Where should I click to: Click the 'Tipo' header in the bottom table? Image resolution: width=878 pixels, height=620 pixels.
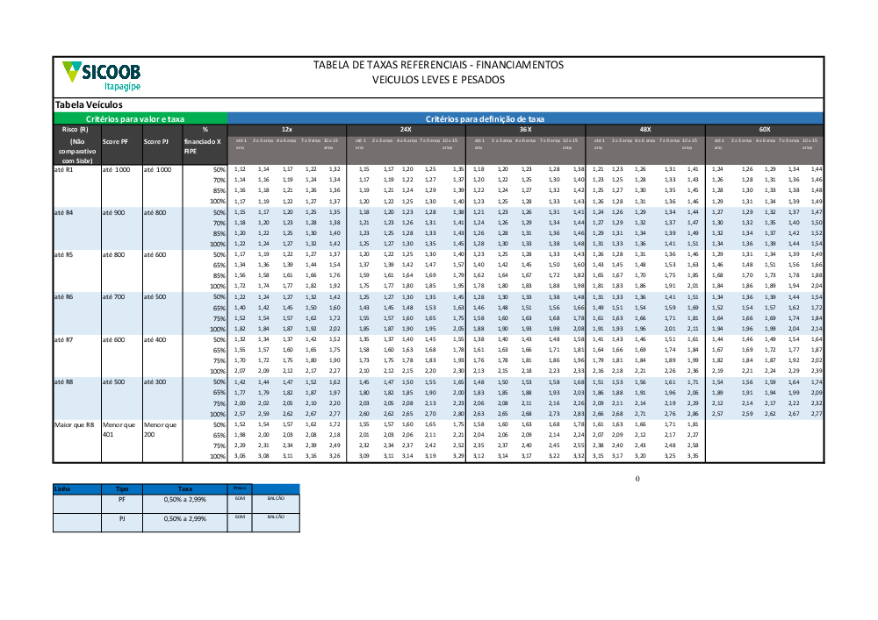(122, 488)
